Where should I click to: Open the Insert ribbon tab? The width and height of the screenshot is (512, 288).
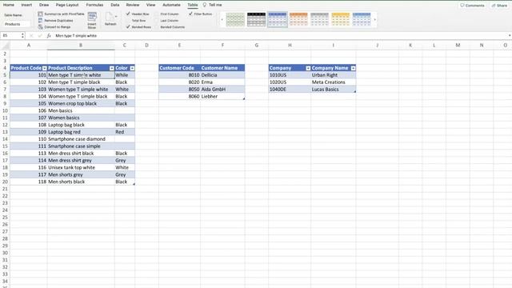pyautogui.click(x=26, y=5)
